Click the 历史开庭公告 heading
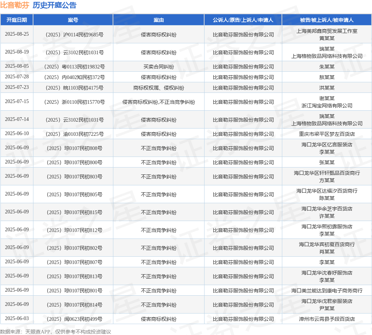Image resolution: width=372 pixels, height=335 pixels. tap(54, 5)
